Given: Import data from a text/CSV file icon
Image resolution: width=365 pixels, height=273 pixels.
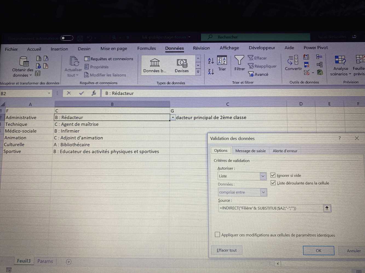Looking at the screenshot, I should pyautogui.click(x=39, y=58).
